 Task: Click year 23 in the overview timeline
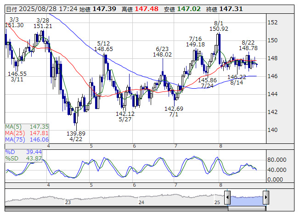click(68, 202)
